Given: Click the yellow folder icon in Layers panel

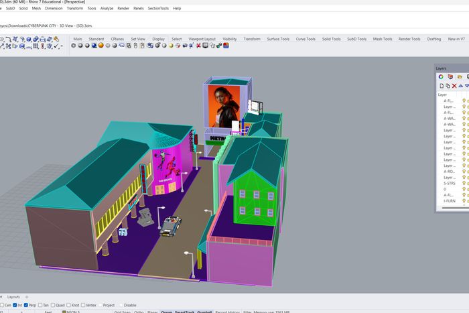Looking at the screenshot, I should (x=460, y=77).
